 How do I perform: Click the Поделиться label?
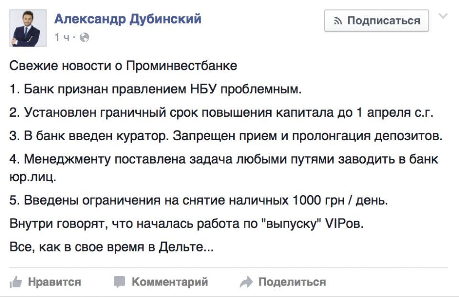tap(292, 282)
